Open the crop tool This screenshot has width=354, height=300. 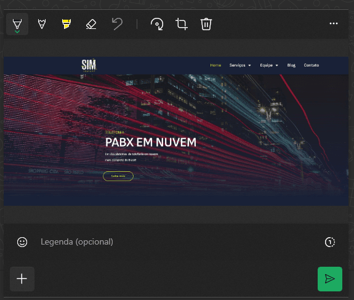pos(181,24)
